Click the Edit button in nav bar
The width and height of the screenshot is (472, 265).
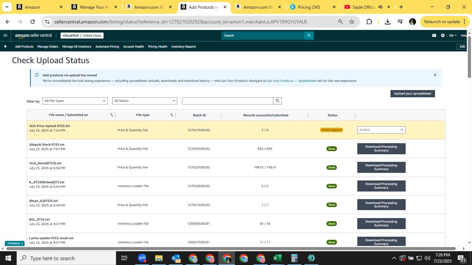[x=462, y=47]
